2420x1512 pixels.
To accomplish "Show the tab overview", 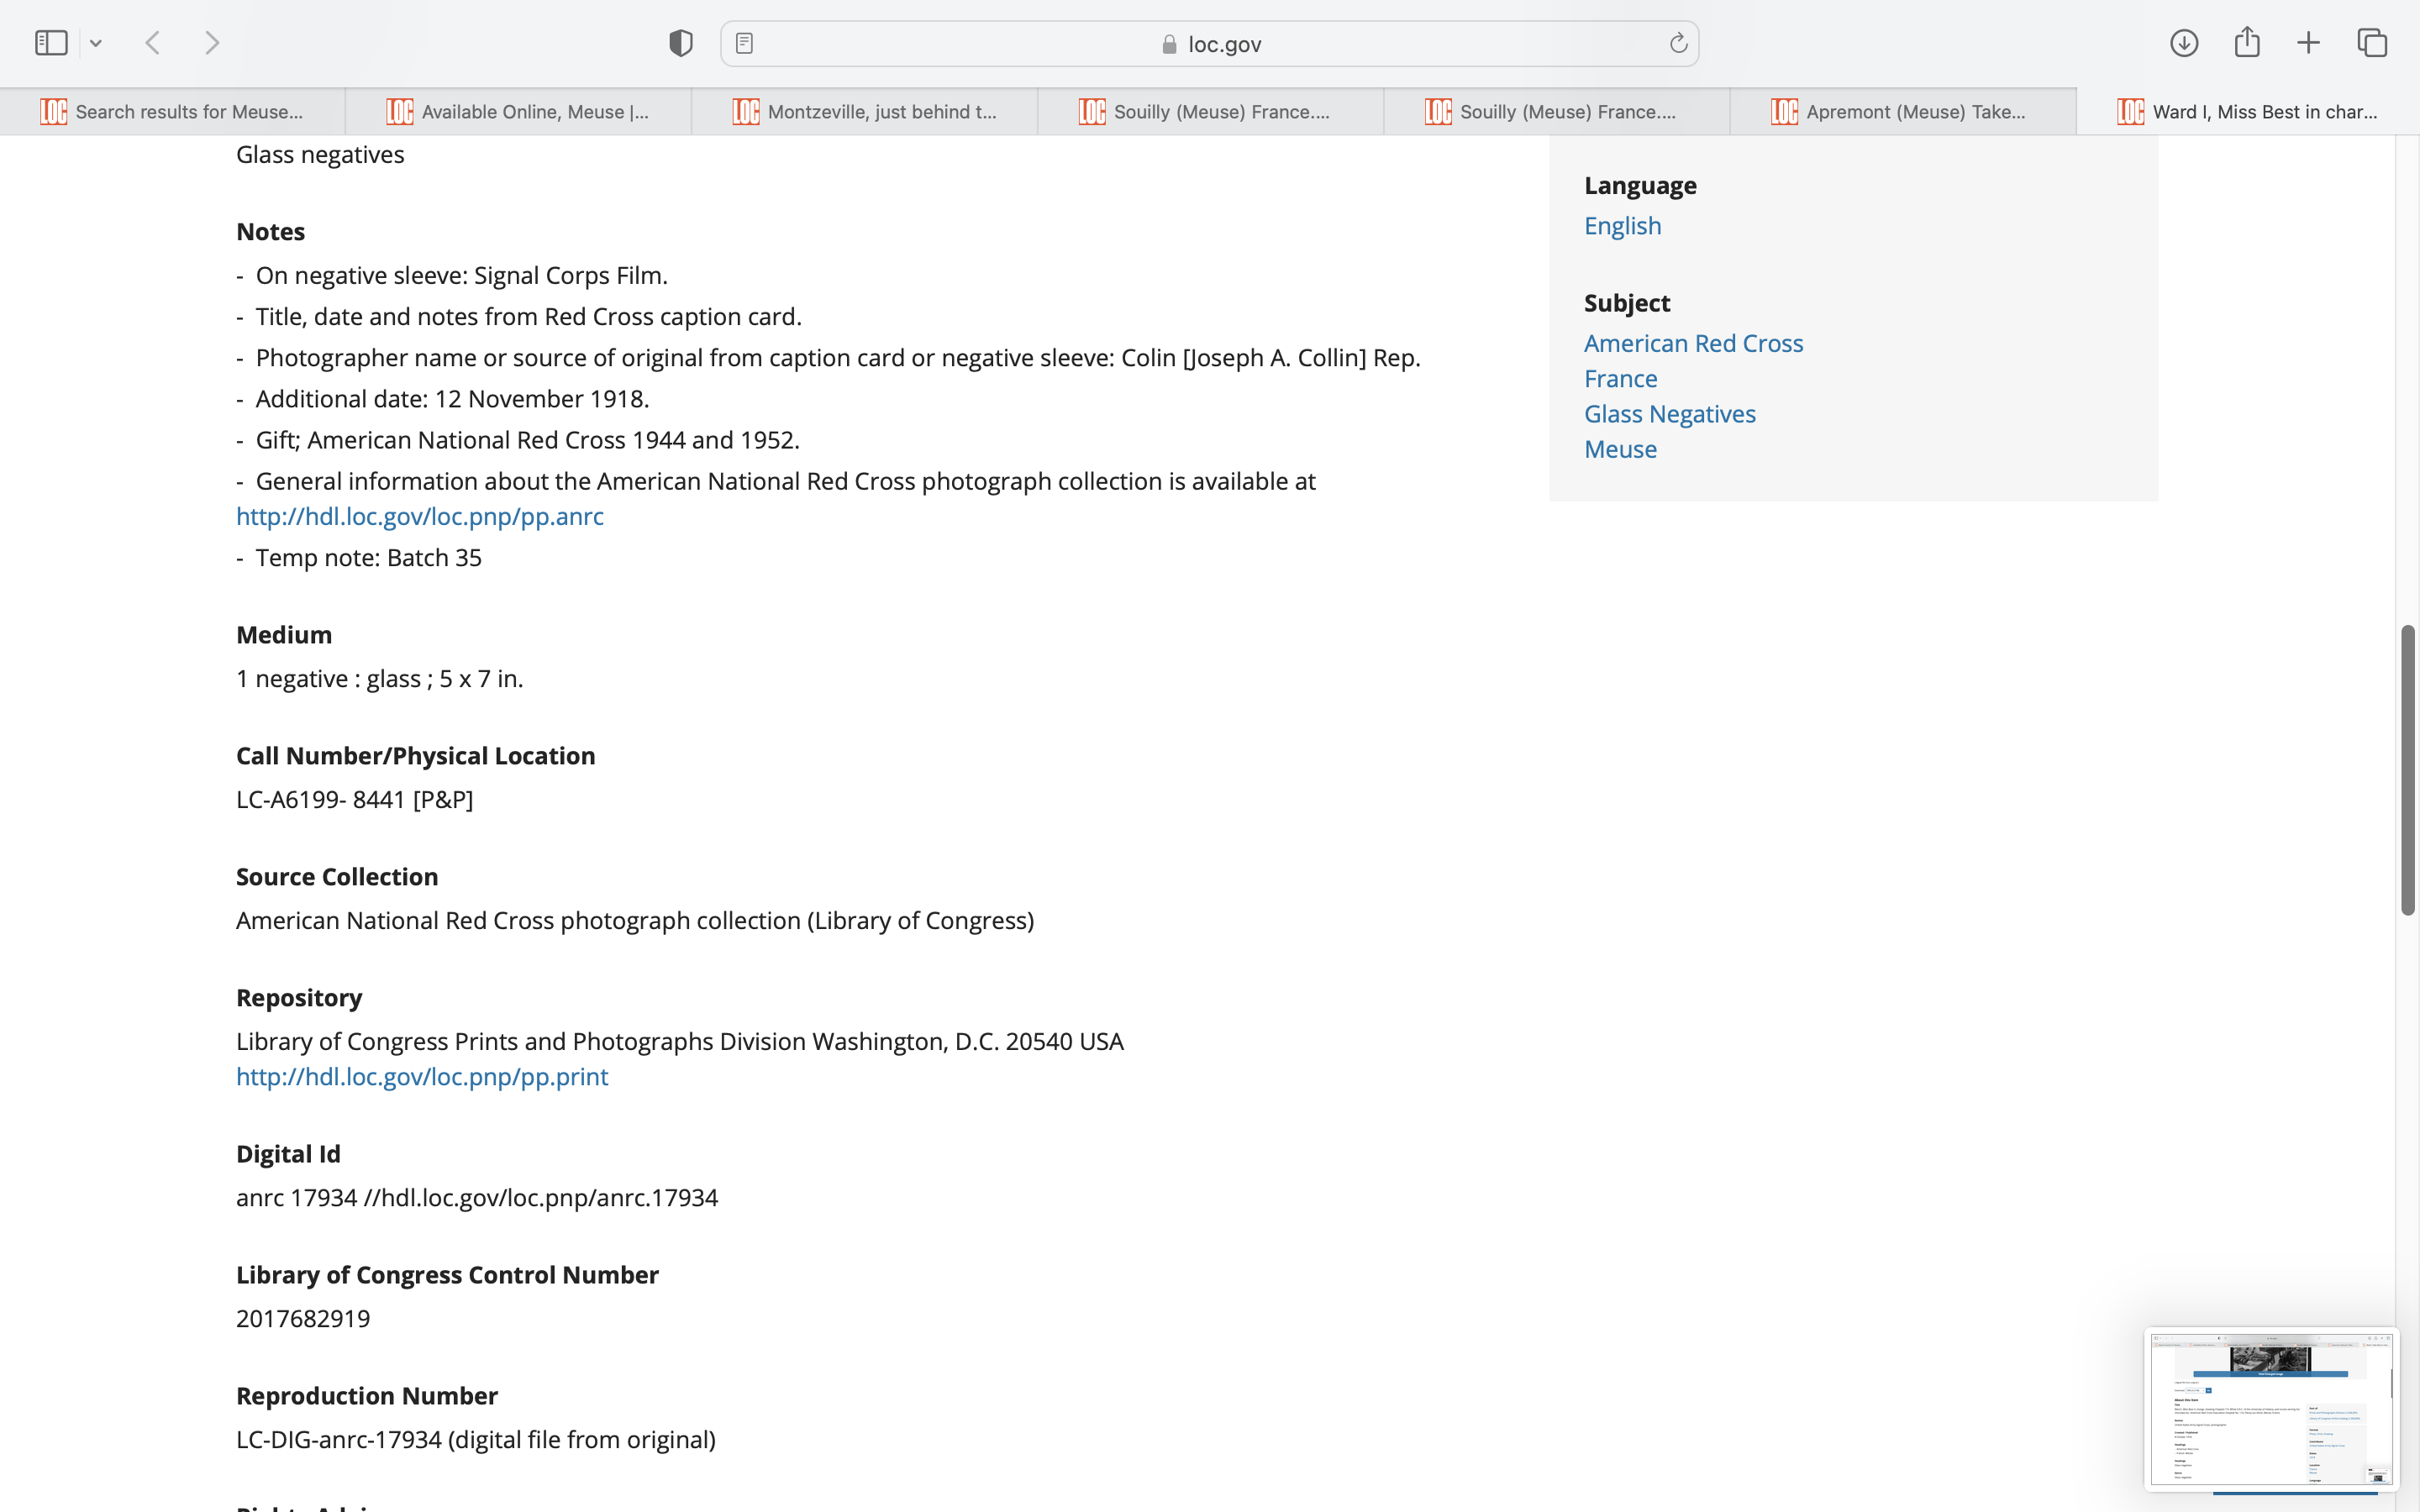I will pyautogui.click(x=2372, y=43).
